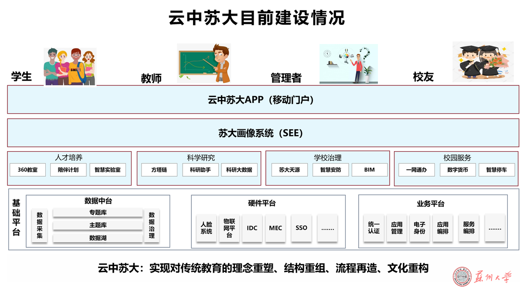Toggle the 智慧安防 smart security module
This screenshot has width=523, height=294.
(330, 170)
